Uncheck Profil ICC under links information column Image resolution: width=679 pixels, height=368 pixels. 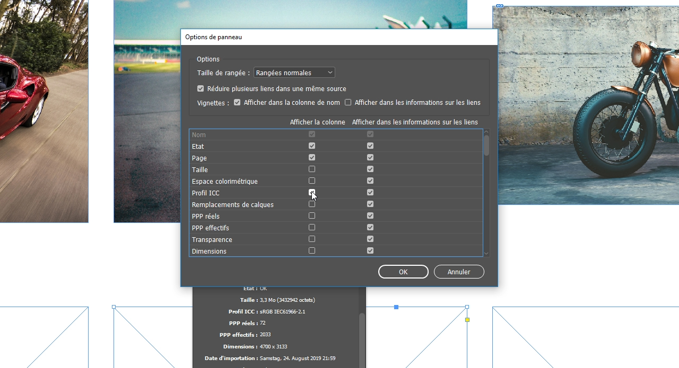click(x=370, y=192)
